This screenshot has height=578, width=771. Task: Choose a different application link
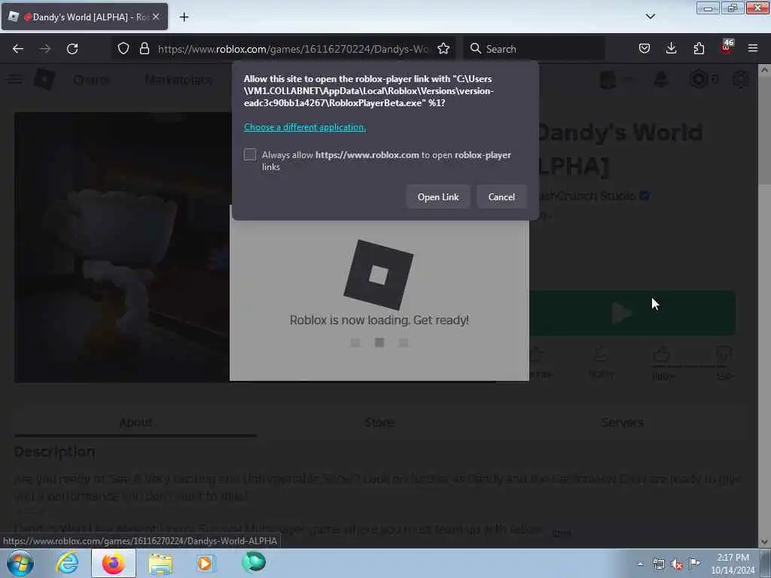305,127
